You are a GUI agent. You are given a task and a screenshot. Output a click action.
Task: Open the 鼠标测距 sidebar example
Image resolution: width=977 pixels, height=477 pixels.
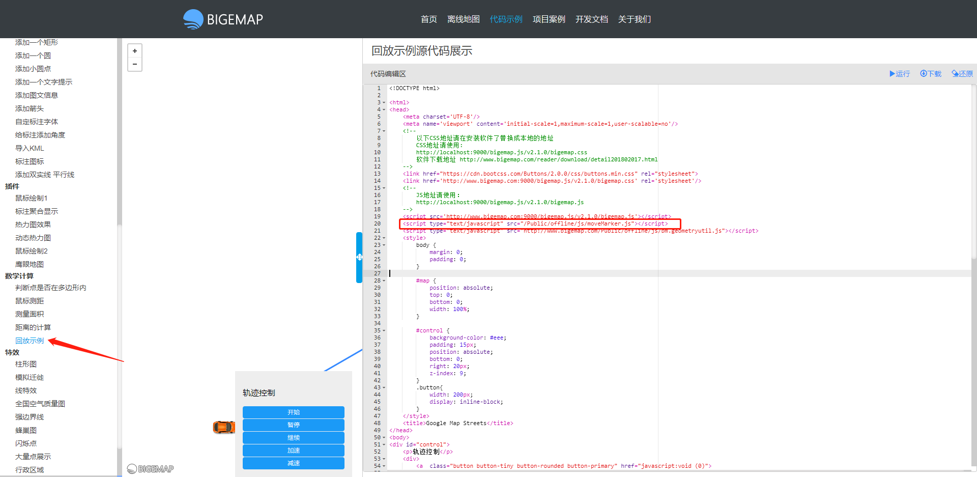31,300
